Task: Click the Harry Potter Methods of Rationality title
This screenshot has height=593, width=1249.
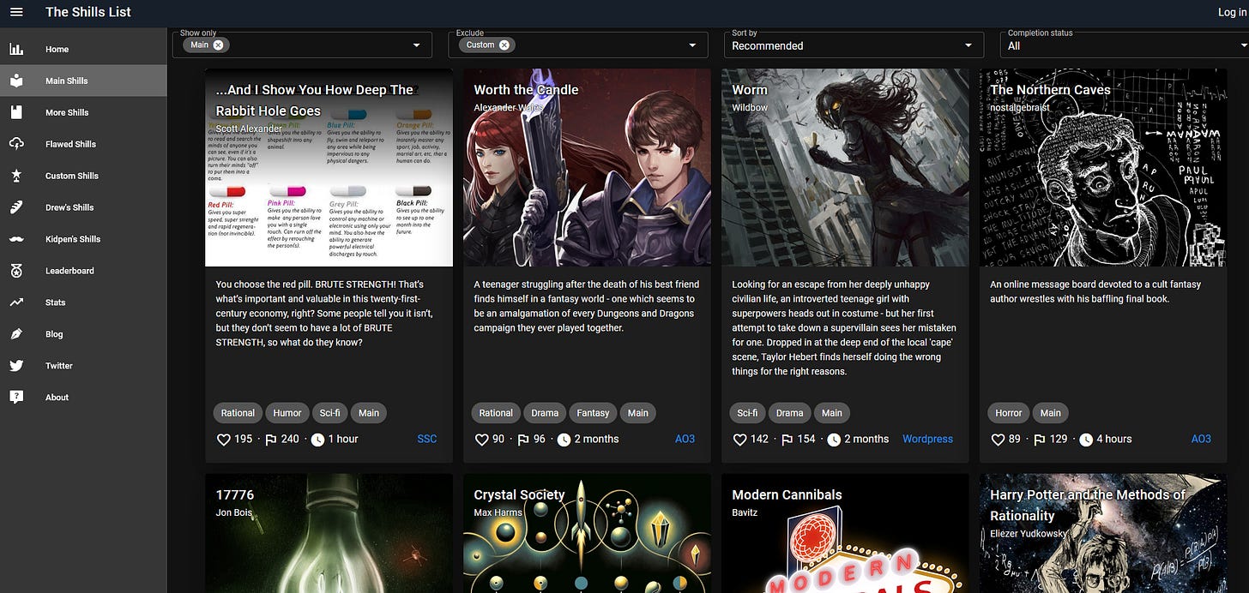Action: (1088, 505)
